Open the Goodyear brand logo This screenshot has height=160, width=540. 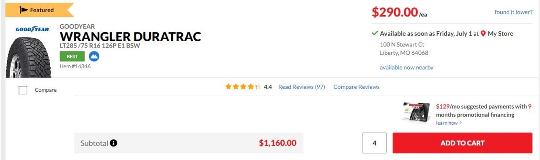click(33, 29)
